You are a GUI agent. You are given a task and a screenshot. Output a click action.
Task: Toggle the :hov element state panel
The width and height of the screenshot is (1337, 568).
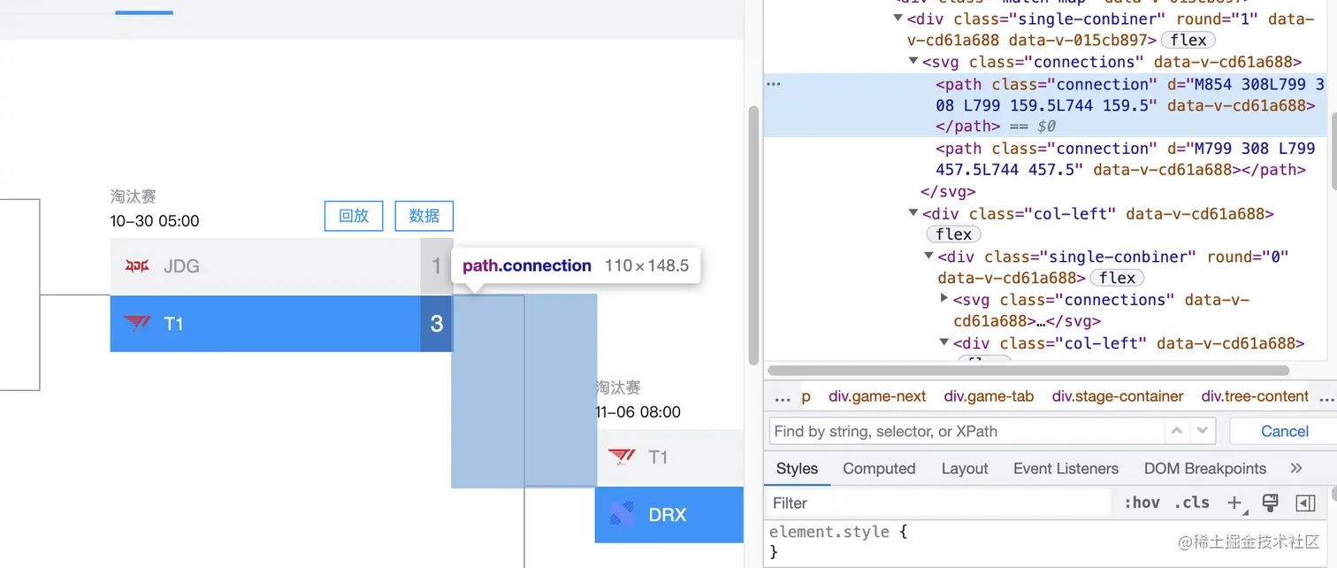(1142, 503)
